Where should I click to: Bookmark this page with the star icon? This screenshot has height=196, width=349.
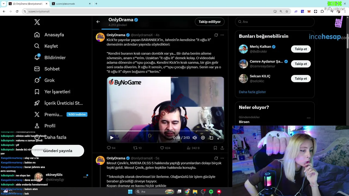(287, 11)
